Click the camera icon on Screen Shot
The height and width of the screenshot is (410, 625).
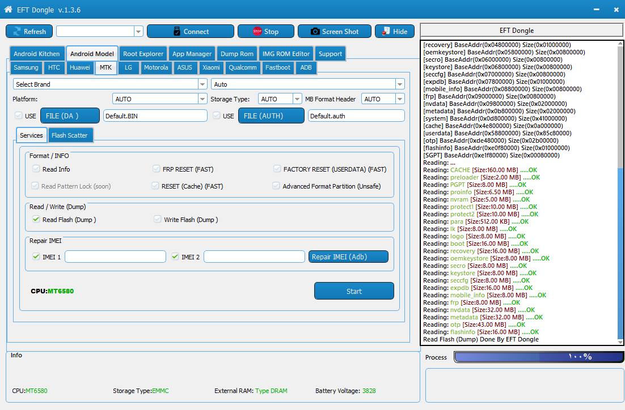[315, 32]
